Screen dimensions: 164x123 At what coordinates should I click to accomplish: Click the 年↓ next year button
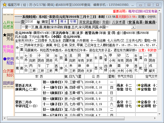(x=63, y=22)
